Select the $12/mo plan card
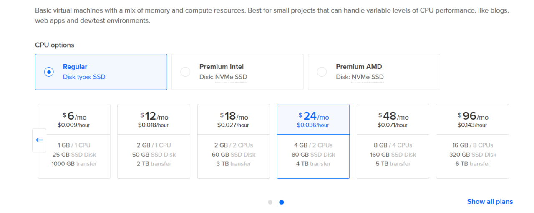 click(x=154, y=141)
